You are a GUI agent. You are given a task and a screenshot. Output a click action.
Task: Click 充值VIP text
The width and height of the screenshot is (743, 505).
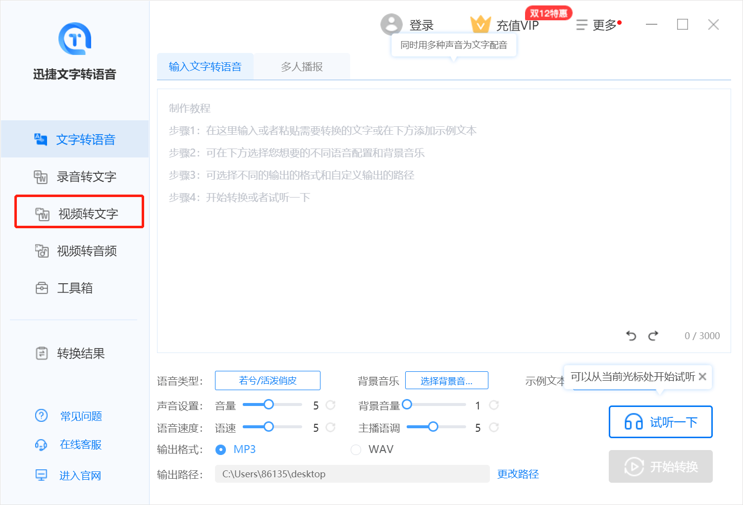518,25
